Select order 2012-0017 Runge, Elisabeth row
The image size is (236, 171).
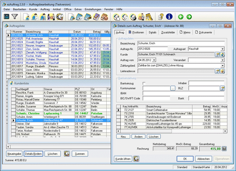click(59, 66)
